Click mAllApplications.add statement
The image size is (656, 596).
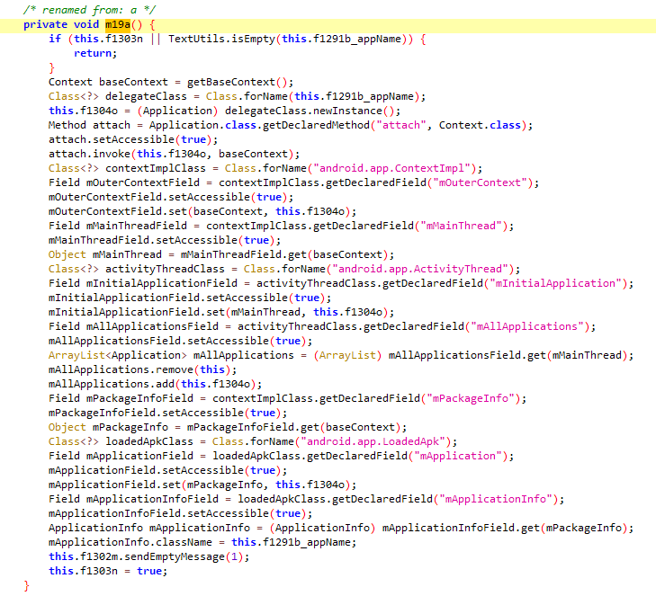point(155,384)
